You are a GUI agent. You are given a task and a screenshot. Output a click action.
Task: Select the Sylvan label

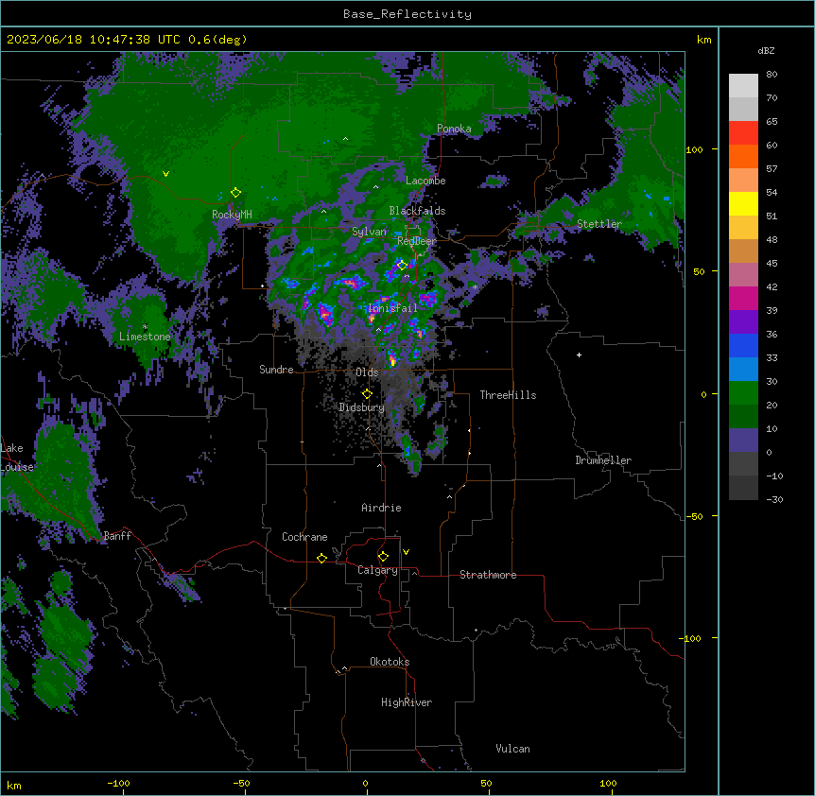pos(369,232)
